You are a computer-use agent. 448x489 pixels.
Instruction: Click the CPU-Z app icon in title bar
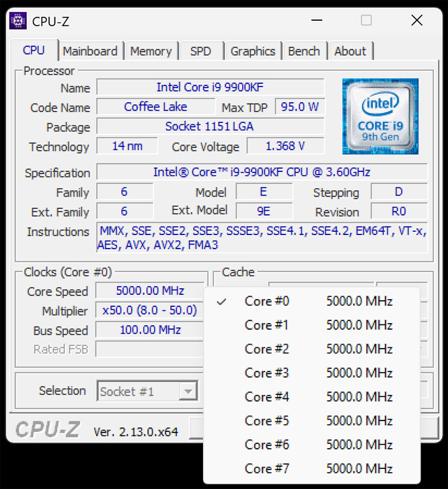[18, 21]
